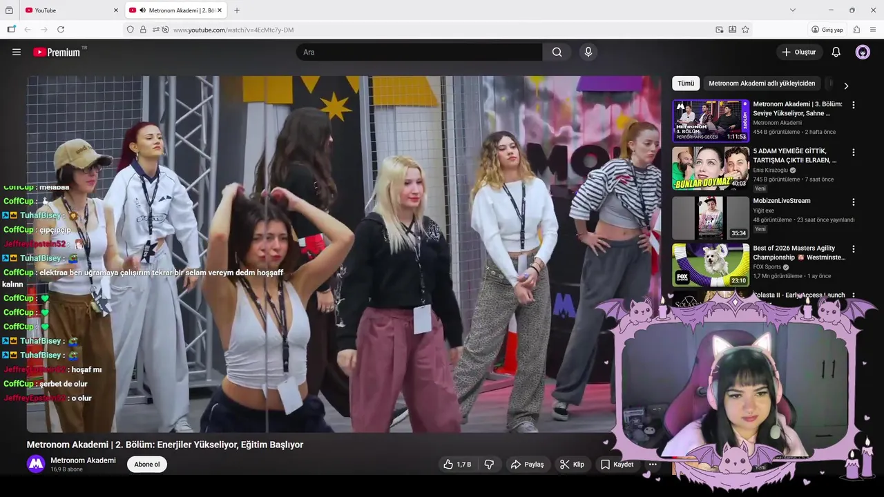The width and height of the screenshot is (884, 497).
Task: Click the Kaydet save button
Action: click(x=617, y=465)
